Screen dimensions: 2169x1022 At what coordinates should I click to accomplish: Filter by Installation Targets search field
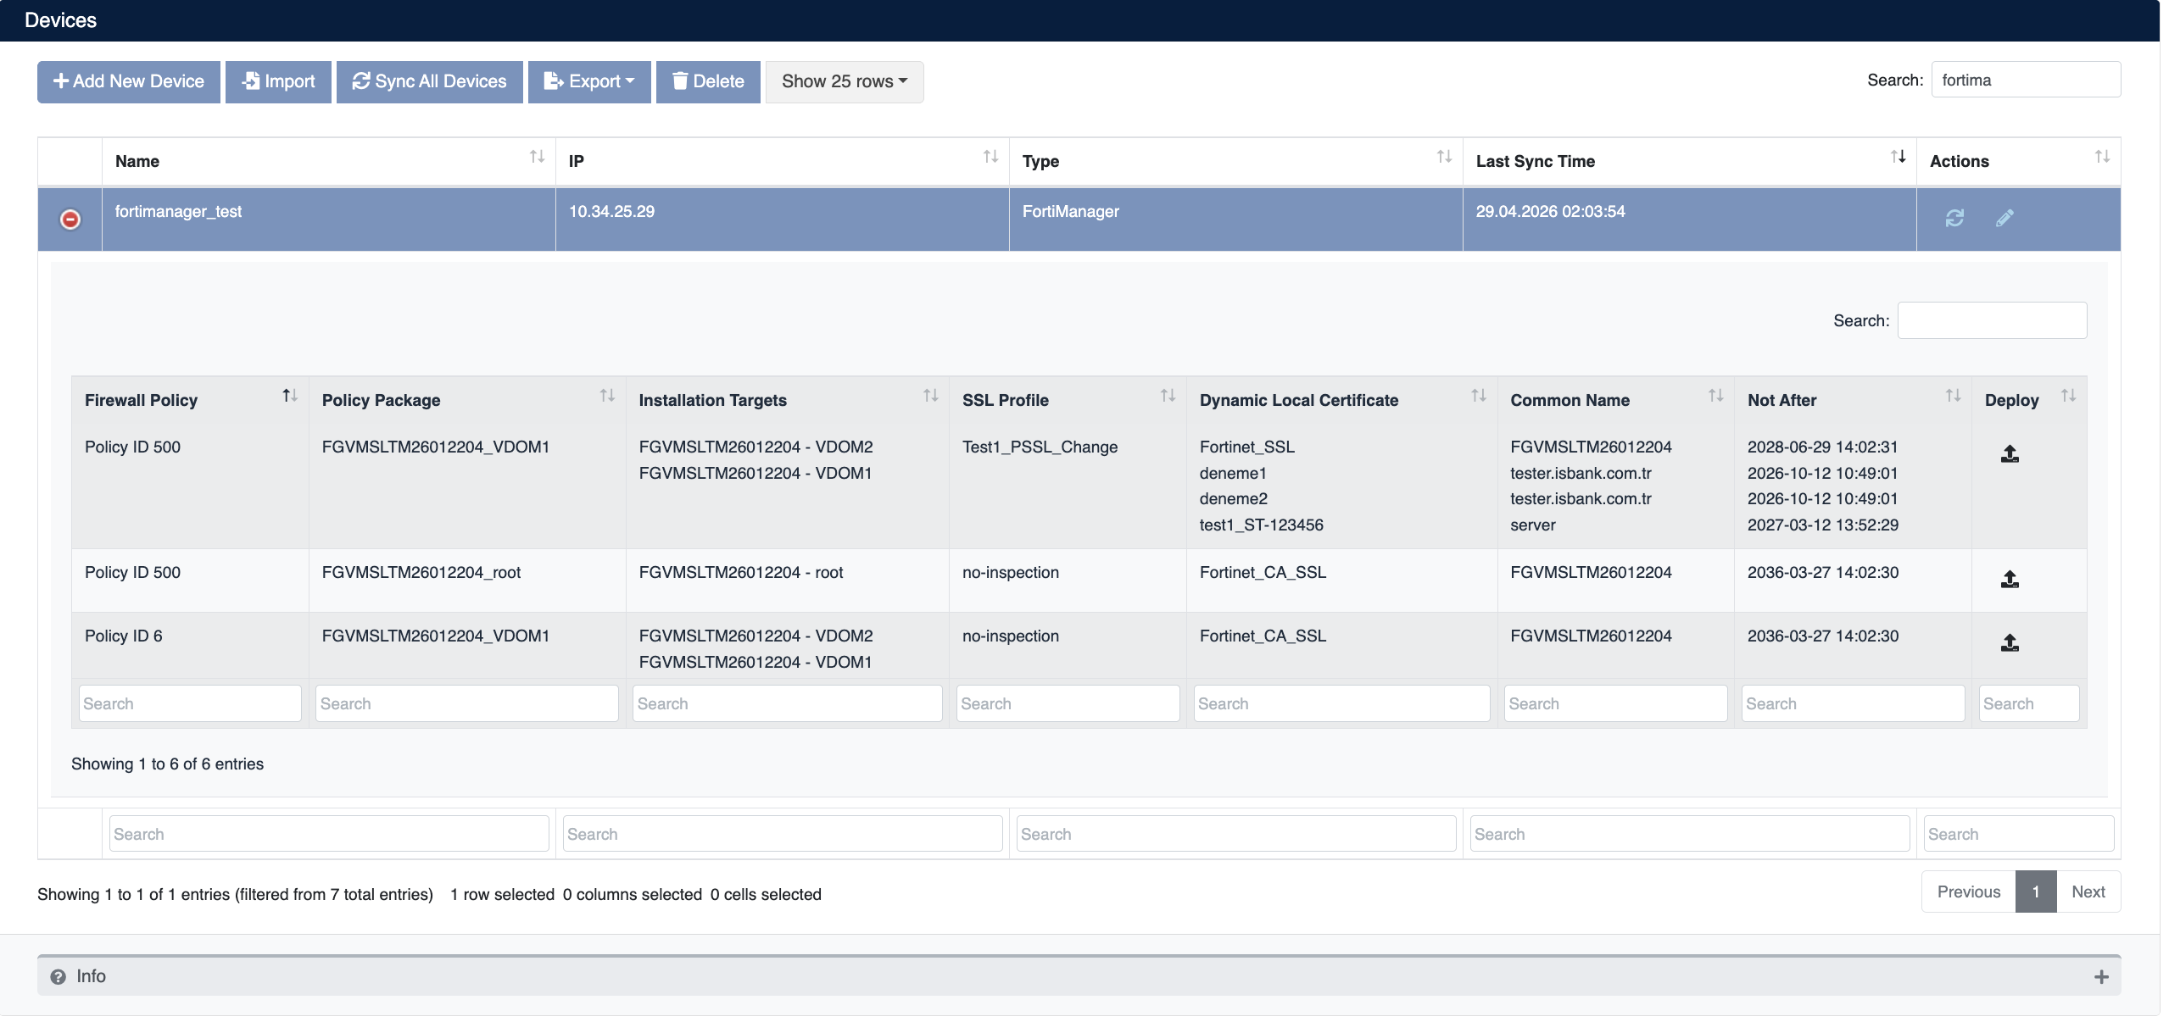point(788,703)
